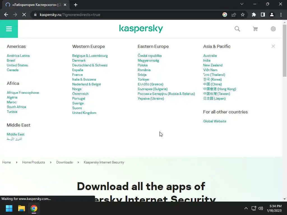The width and height of the screenshot is (287, 215).
Task: Choose Україна (Ukraine) link
Action: click(x=151, y=98)
